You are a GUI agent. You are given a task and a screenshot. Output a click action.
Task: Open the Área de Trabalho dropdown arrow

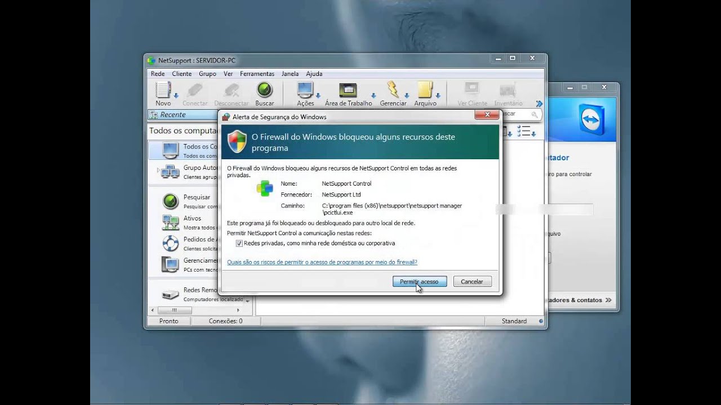[373, 96]
